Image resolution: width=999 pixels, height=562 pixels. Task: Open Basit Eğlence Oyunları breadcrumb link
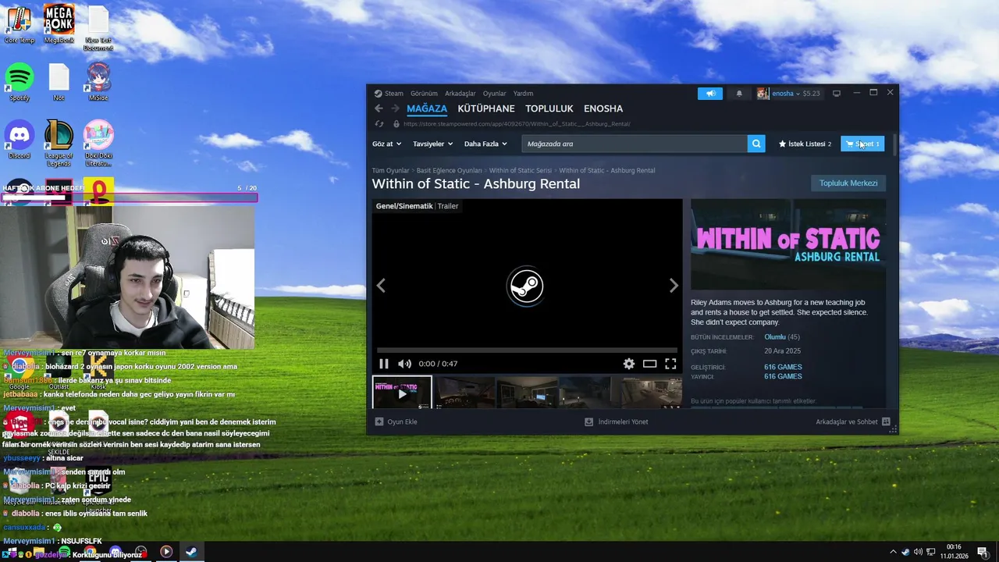(x=449, y=170)
